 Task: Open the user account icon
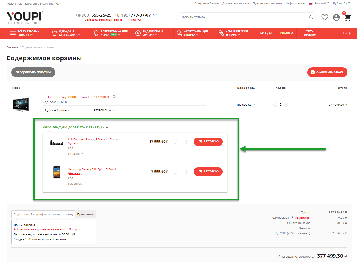click(x=336, y=17)
